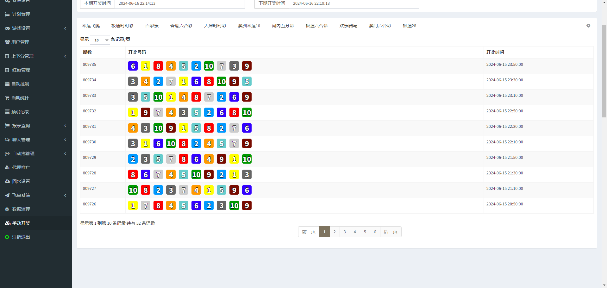
Task: Switch to the 香港六合彩 tab
Action: point(181,26)
